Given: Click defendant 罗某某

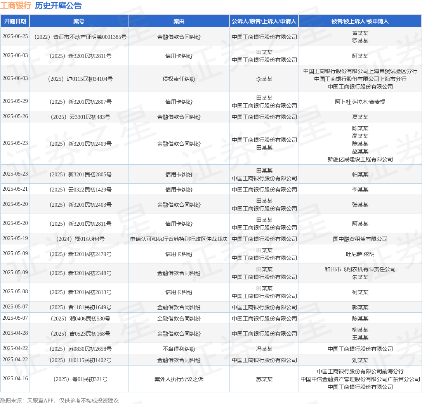Looking at the screenshot, I should 360,41.
